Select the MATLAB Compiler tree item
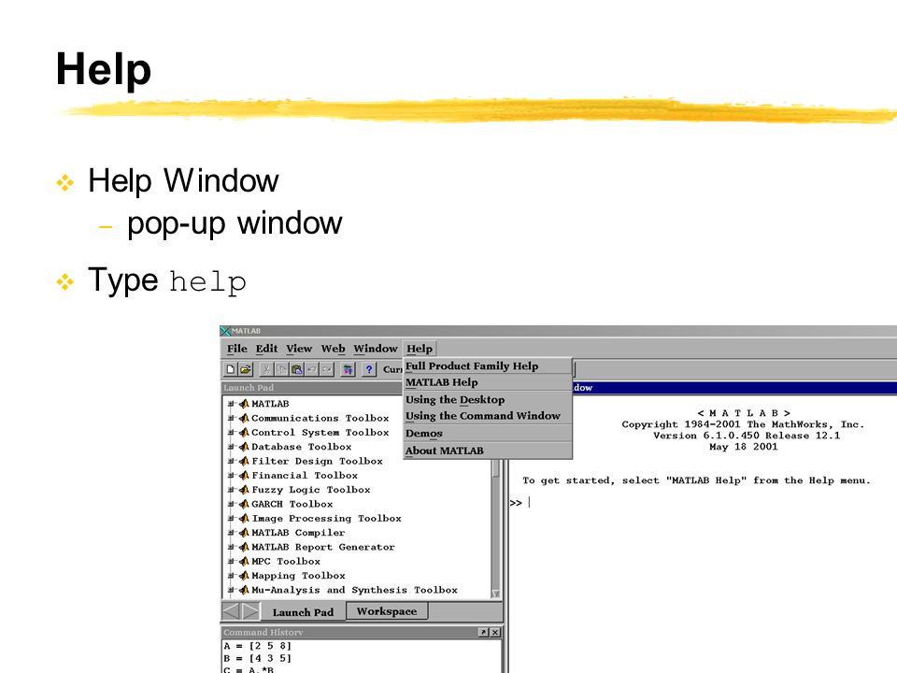897x673 pixels. [298, 533]
